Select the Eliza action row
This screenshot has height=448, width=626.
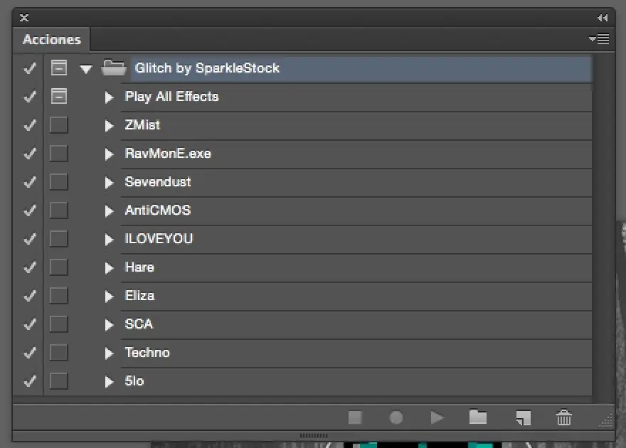click(356, 296)
